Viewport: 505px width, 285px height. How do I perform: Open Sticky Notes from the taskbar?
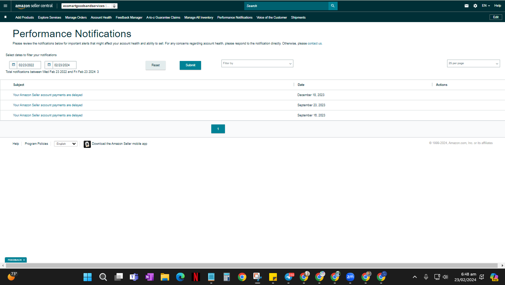[x=273, y=277]
